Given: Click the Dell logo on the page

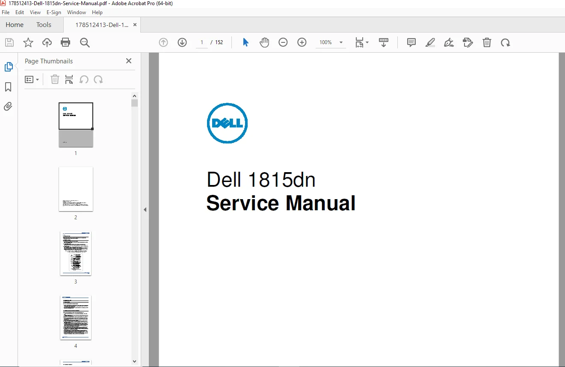Looking at the screenshot, I should [x=227, y=123].
